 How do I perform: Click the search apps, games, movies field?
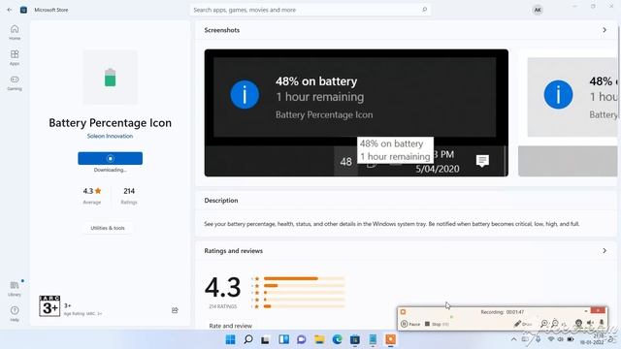click(310, 10)
